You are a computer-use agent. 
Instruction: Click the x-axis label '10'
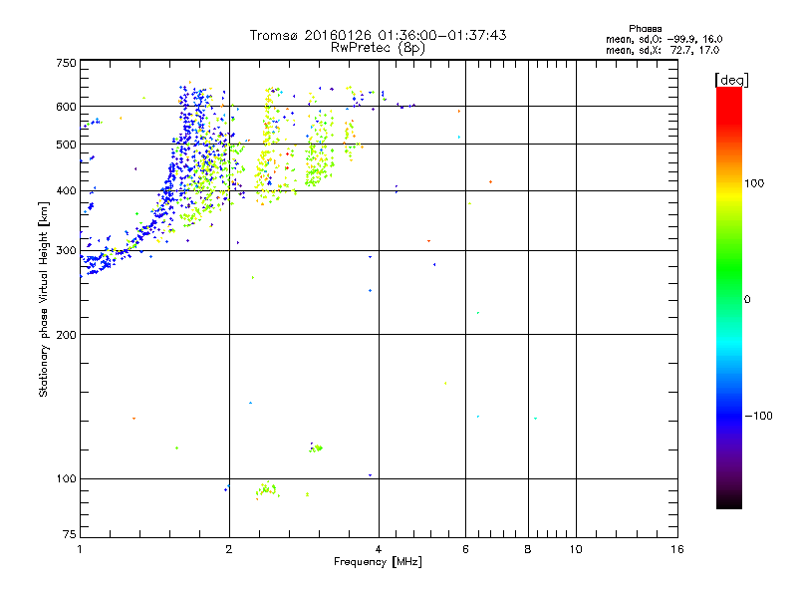[576, 549]
